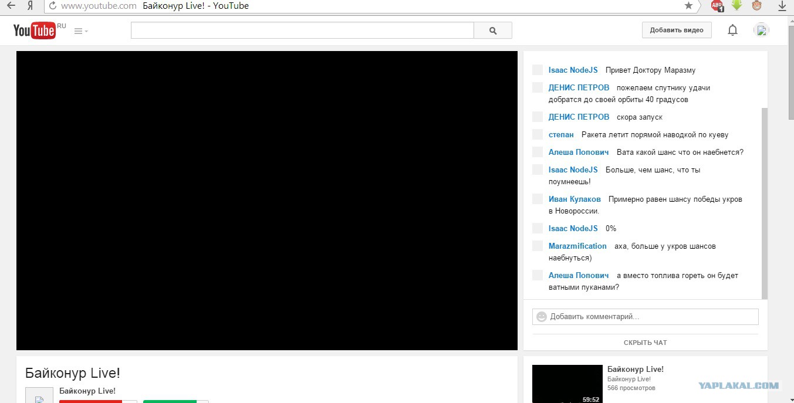Open the channel avatar below the video title

click(x=39, y=395)
